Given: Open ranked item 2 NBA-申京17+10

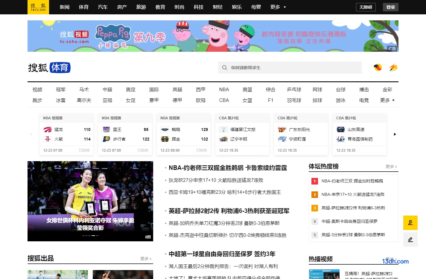Looking at the screenshot, I should click(353, 194).
